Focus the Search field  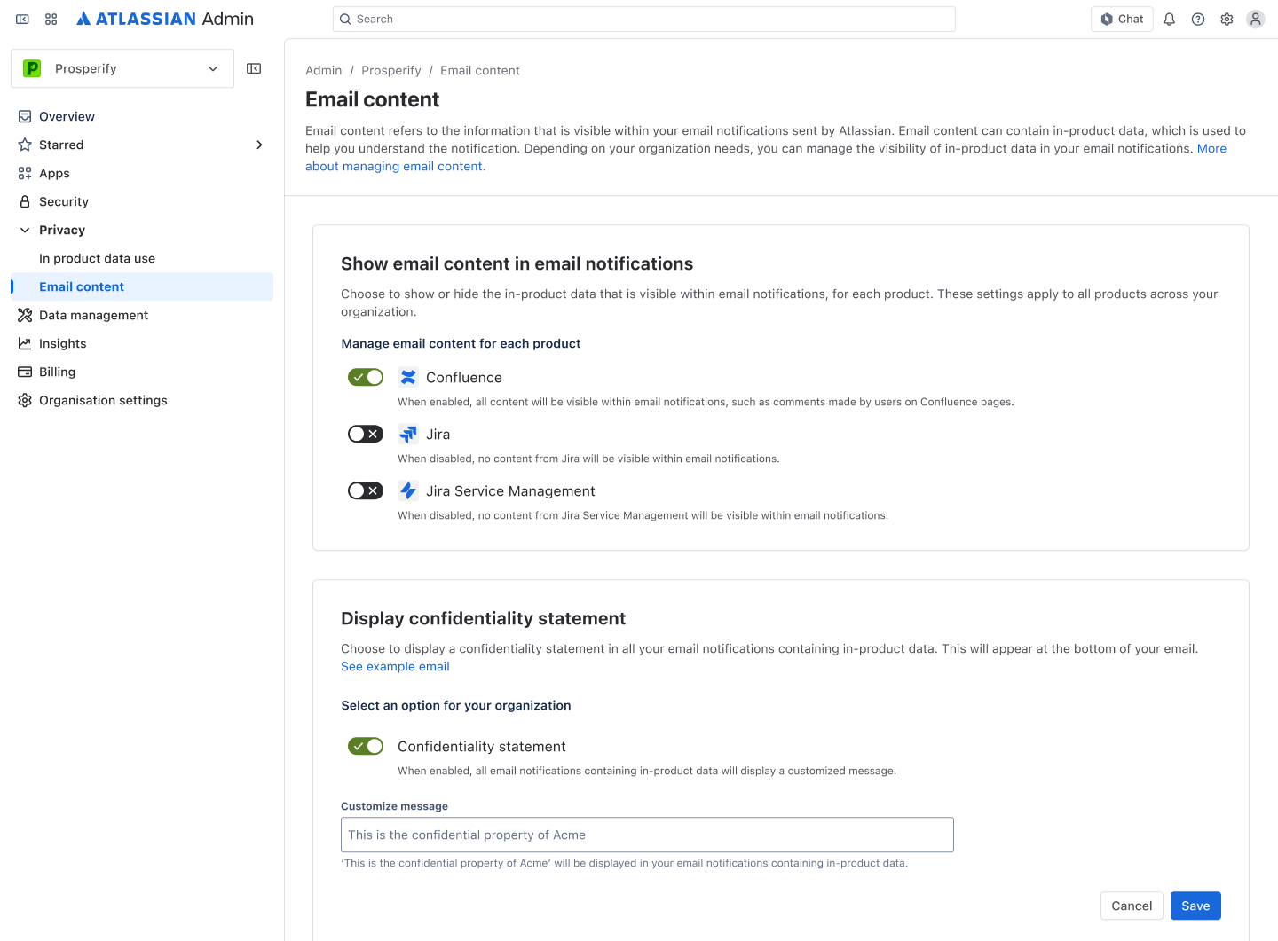(x=644, y=19)
